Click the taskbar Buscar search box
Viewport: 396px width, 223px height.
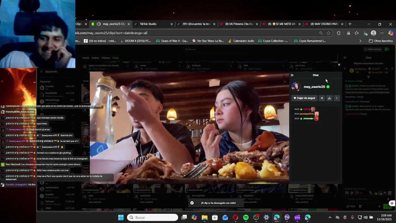tap(153, 217)
